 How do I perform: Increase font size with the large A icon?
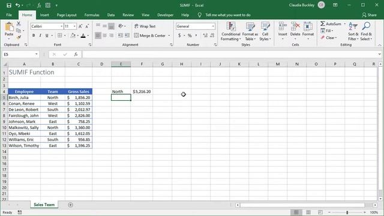coord(80,26)
